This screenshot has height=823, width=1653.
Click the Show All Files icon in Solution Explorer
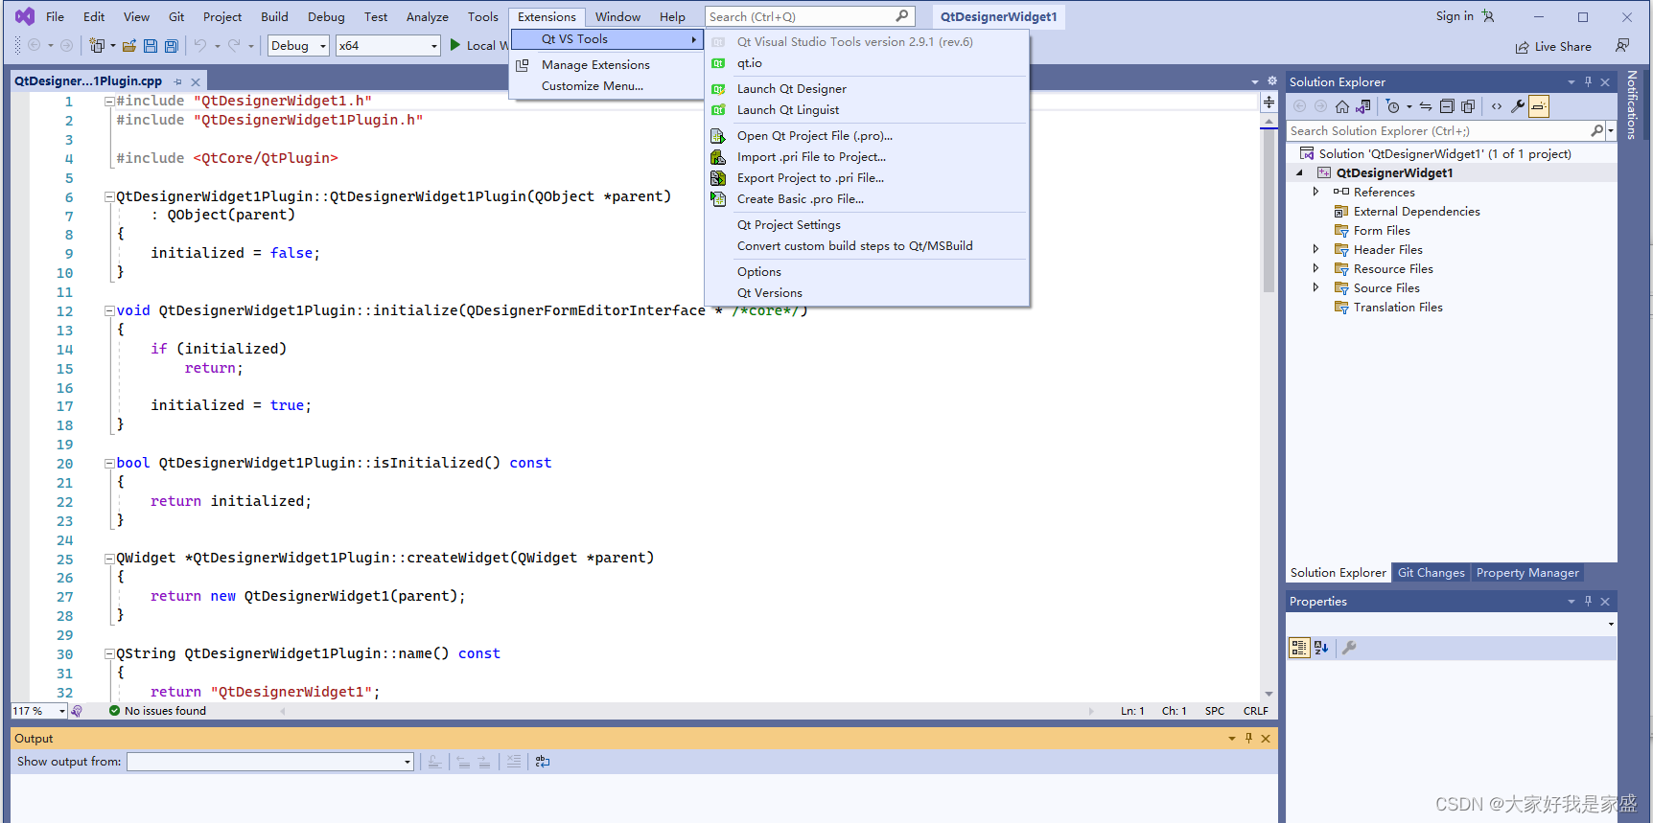(x=1468, y=106)
